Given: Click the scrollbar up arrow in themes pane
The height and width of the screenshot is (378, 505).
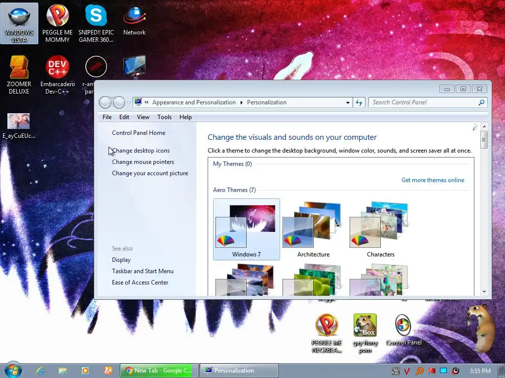Looking at the screenshot, I should (484, 126).
